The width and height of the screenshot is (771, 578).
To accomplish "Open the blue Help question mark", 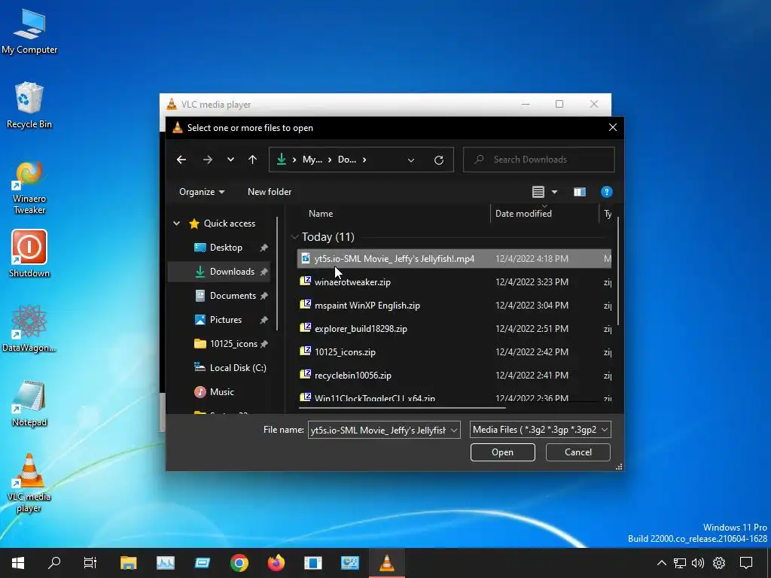I will [607, 192].
